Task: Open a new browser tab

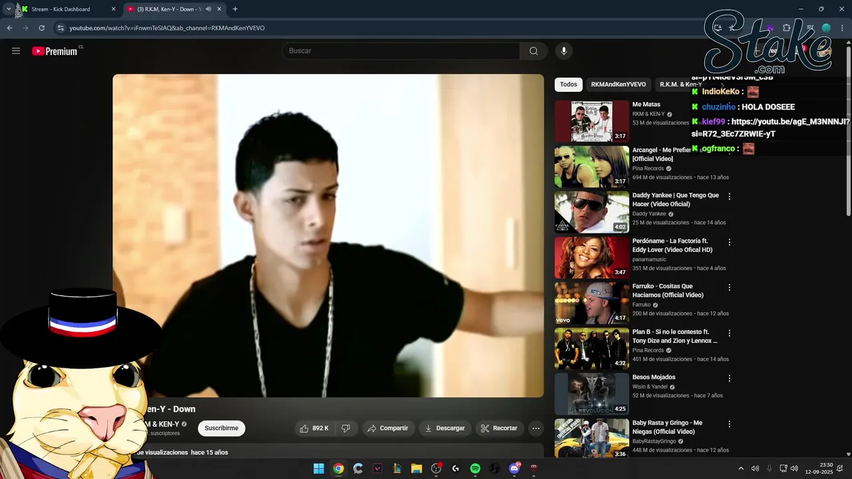Action: click(x=235, y=9)
